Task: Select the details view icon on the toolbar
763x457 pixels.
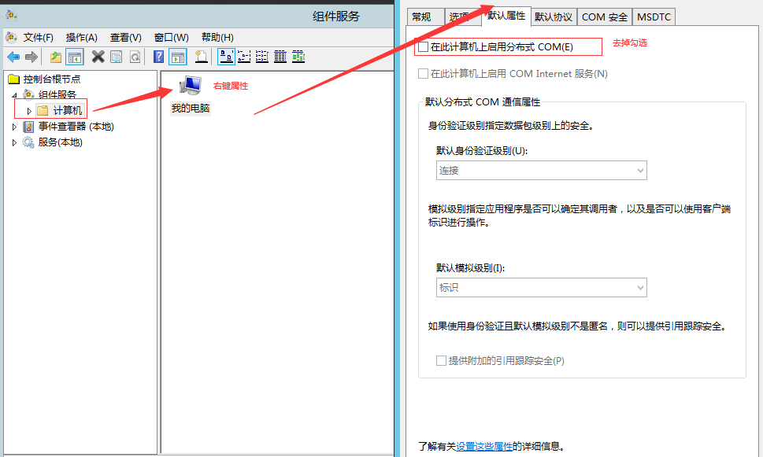Action: [x=282, y=57]
